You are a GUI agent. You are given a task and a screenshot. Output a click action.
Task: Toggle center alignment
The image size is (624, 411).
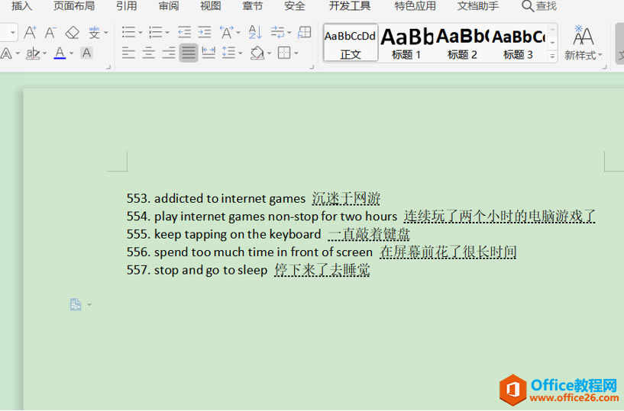point(149,53)
